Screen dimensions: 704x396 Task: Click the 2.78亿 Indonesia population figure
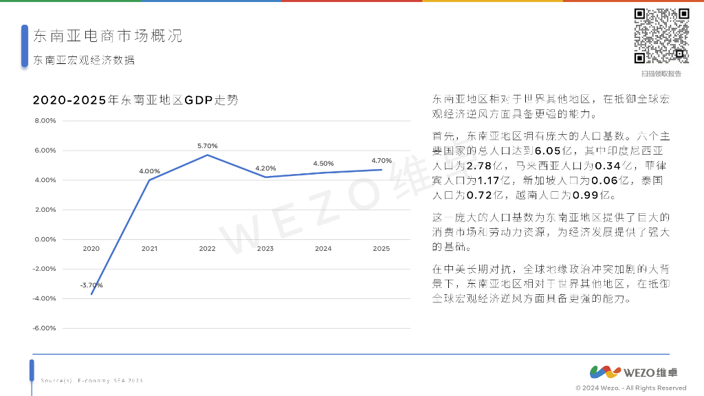tap(485, 166)
